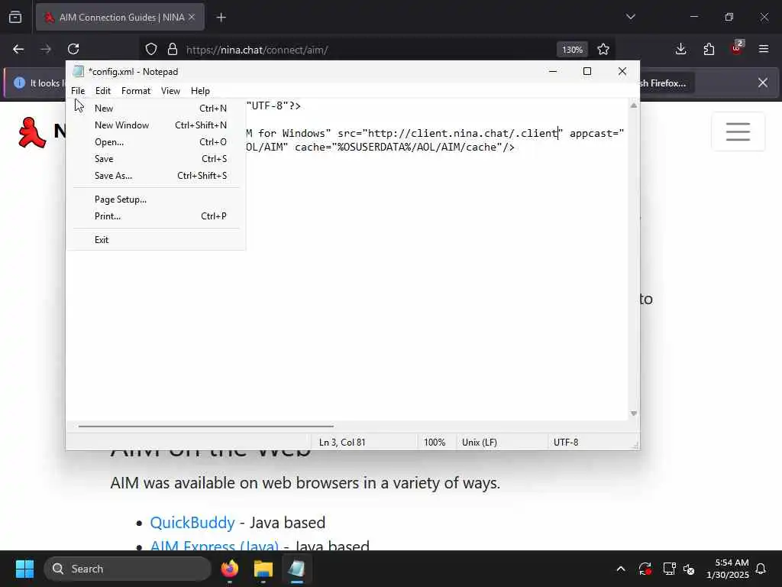
Task: Click the Firefox back arrow
Action: point(18,50)
